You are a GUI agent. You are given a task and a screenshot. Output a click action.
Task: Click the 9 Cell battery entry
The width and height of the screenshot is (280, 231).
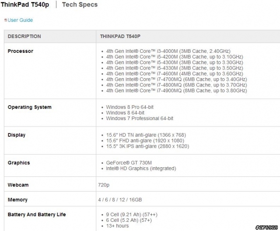coord(132,214)
